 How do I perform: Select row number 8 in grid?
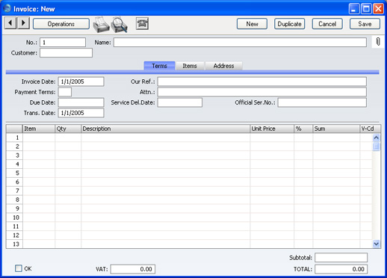click(x=14, y=200)
